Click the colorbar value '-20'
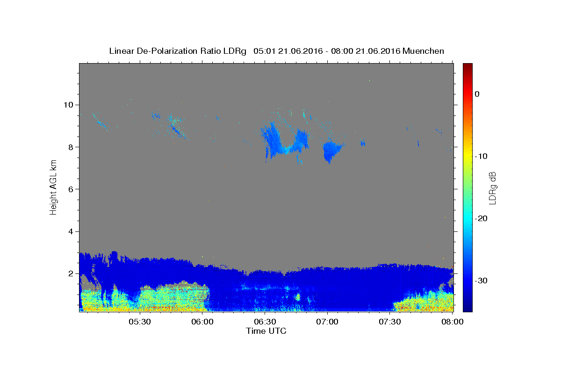The image size is (561, 374). pos(481,218)
